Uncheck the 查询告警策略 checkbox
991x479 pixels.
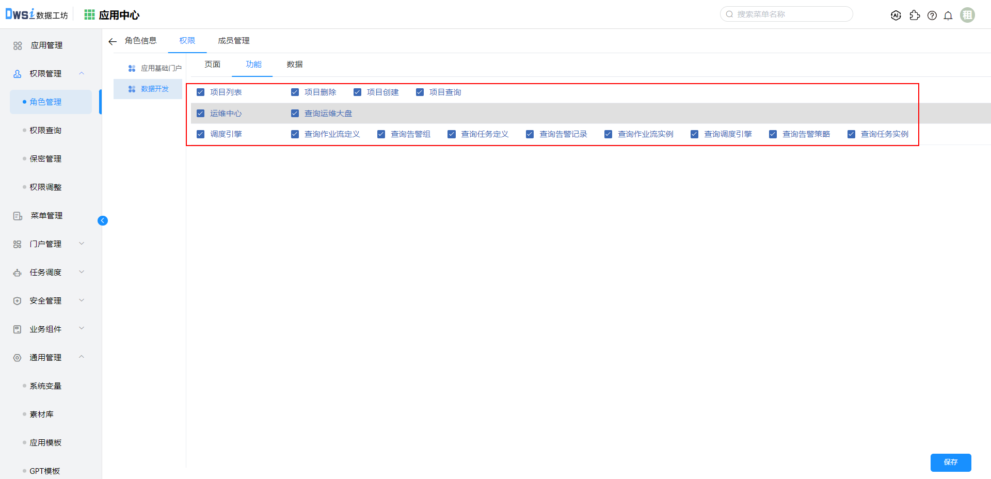[773, 134]
